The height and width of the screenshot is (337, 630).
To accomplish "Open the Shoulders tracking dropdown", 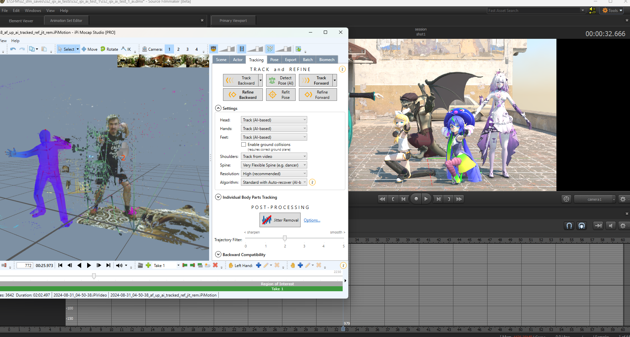I will (x=274, y=157).
